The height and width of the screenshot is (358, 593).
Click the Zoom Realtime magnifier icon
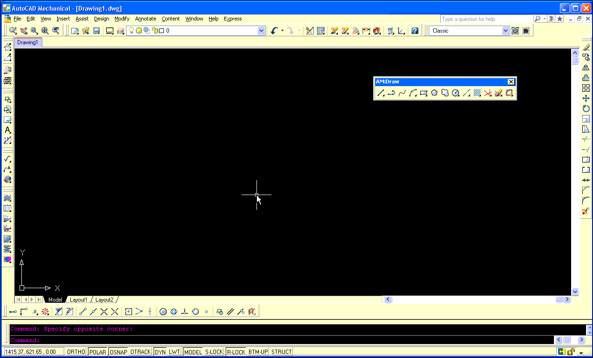(x=13, y=31)
